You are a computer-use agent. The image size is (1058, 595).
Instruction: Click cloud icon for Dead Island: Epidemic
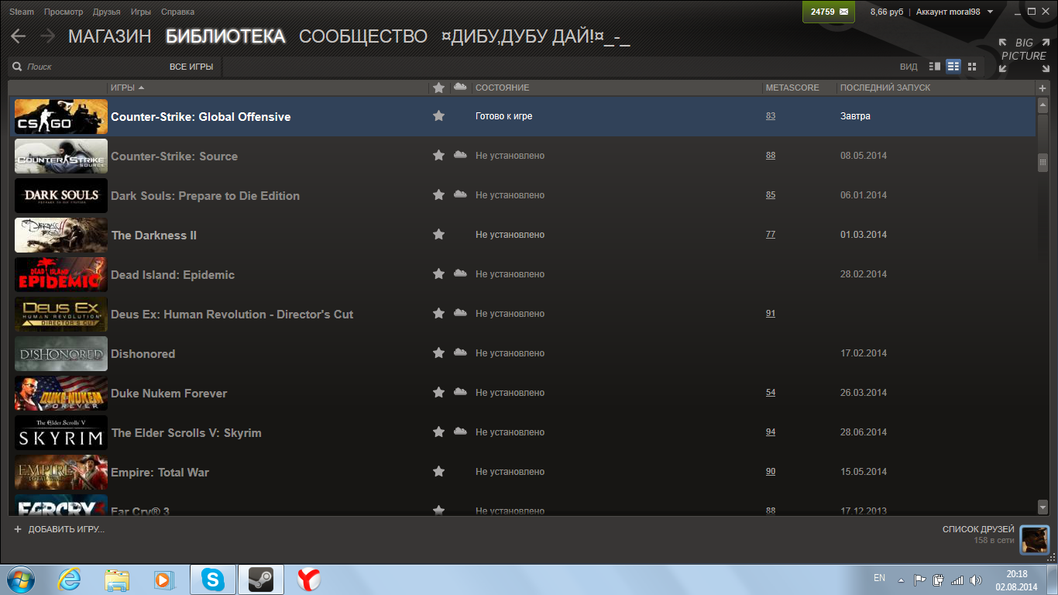(460, 273)
